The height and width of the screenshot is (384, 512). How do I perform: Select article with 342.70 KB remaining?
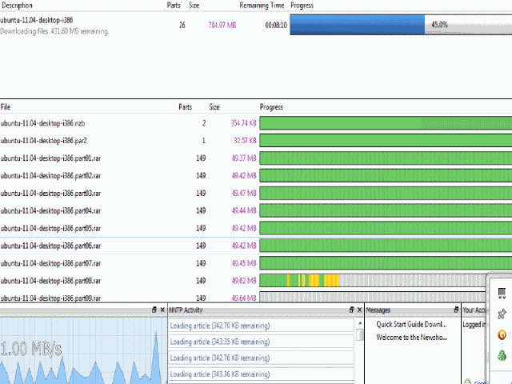tap(262, 326)
